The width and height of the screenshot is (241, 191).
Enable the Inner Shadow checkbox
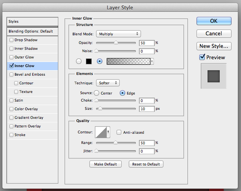[11, 48]
